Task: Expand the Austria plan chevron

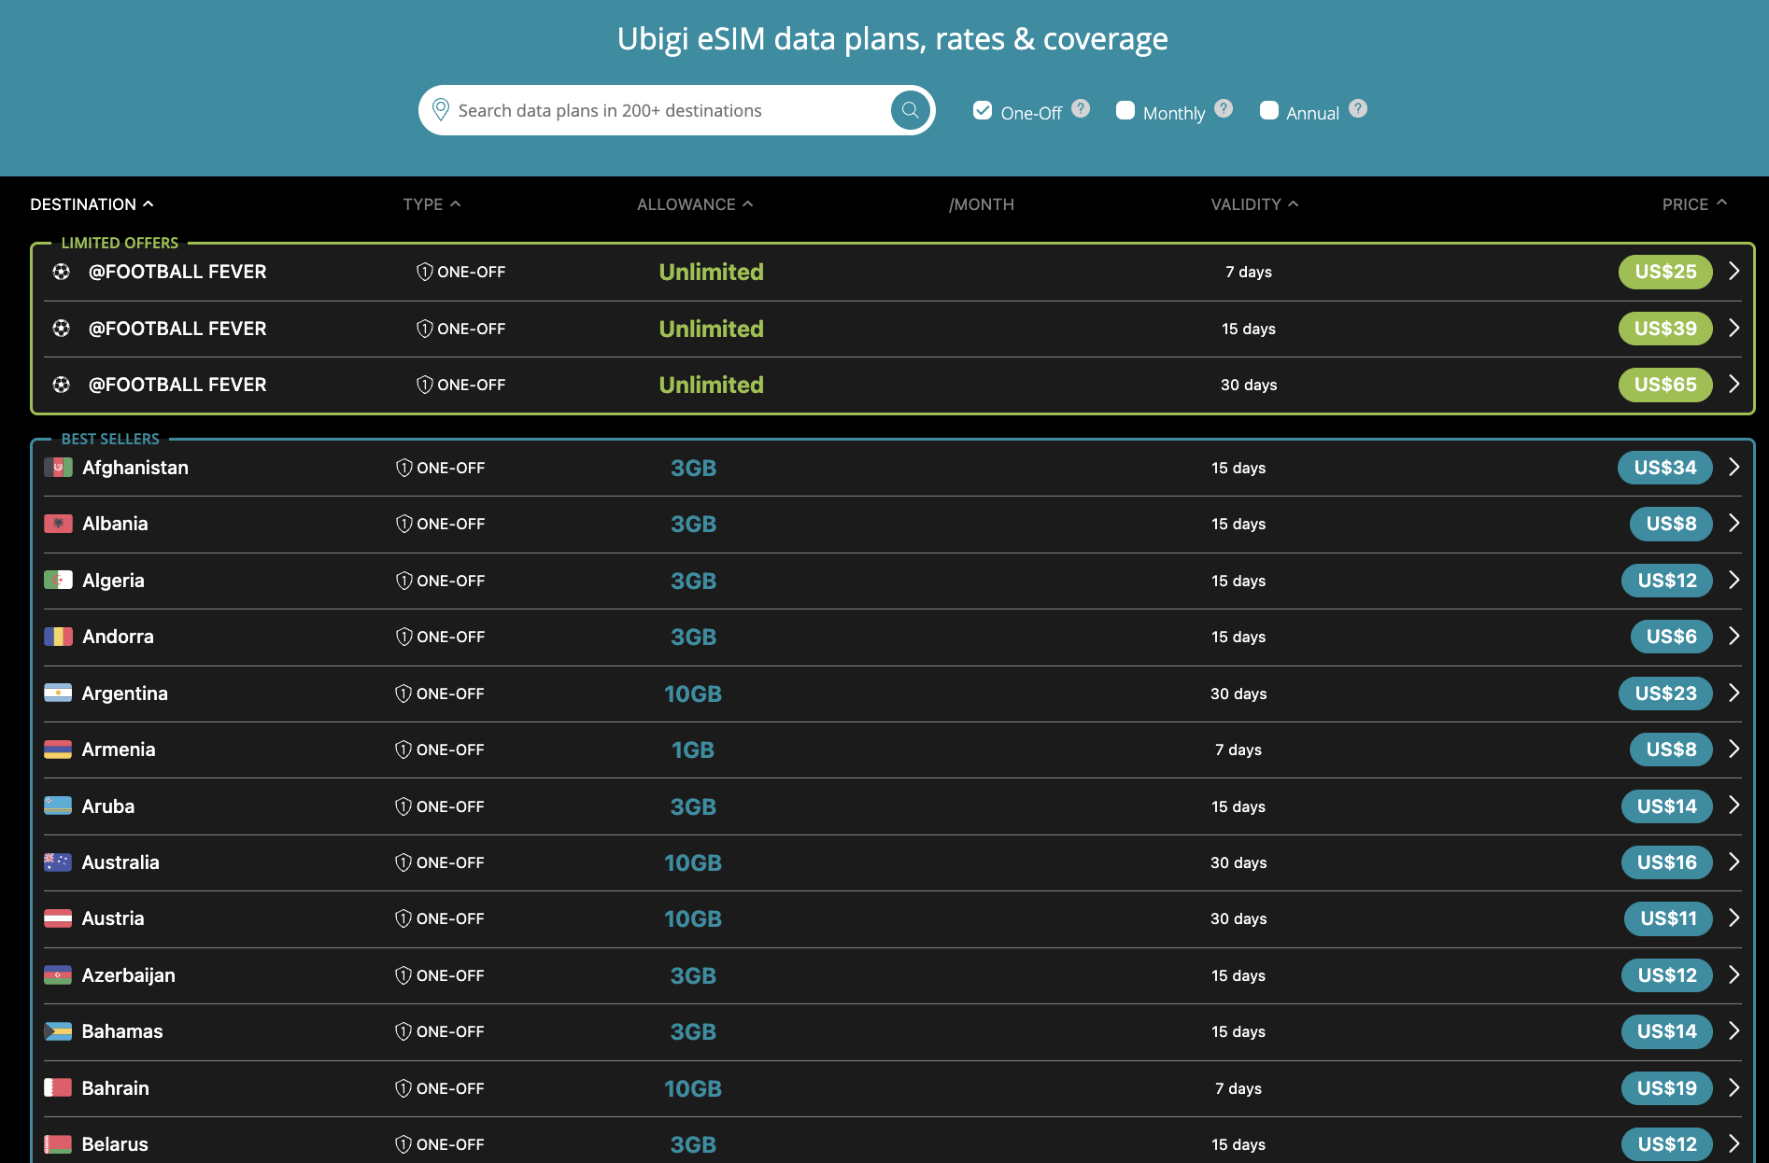Action: (x=1734, y=918)
